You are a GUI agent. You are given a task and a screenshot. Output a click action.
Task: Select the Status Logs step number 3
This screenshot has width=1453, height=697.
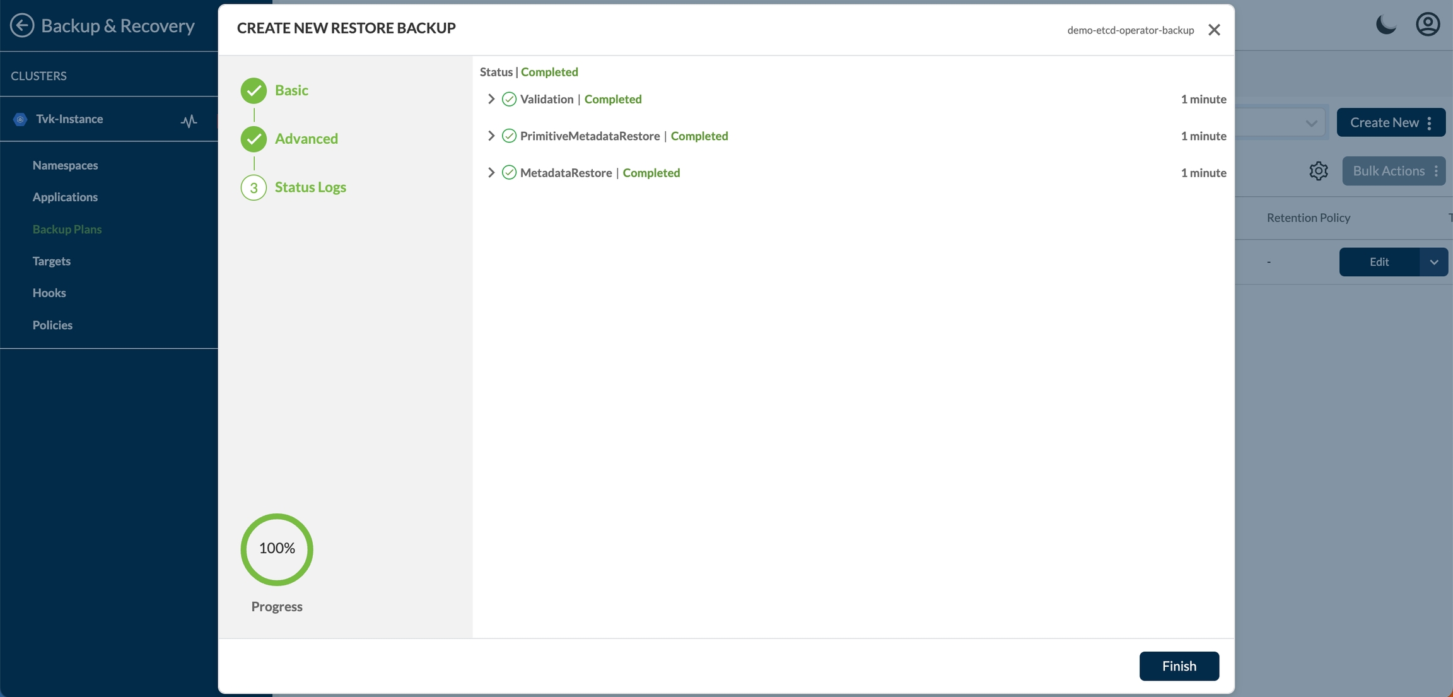254,188
